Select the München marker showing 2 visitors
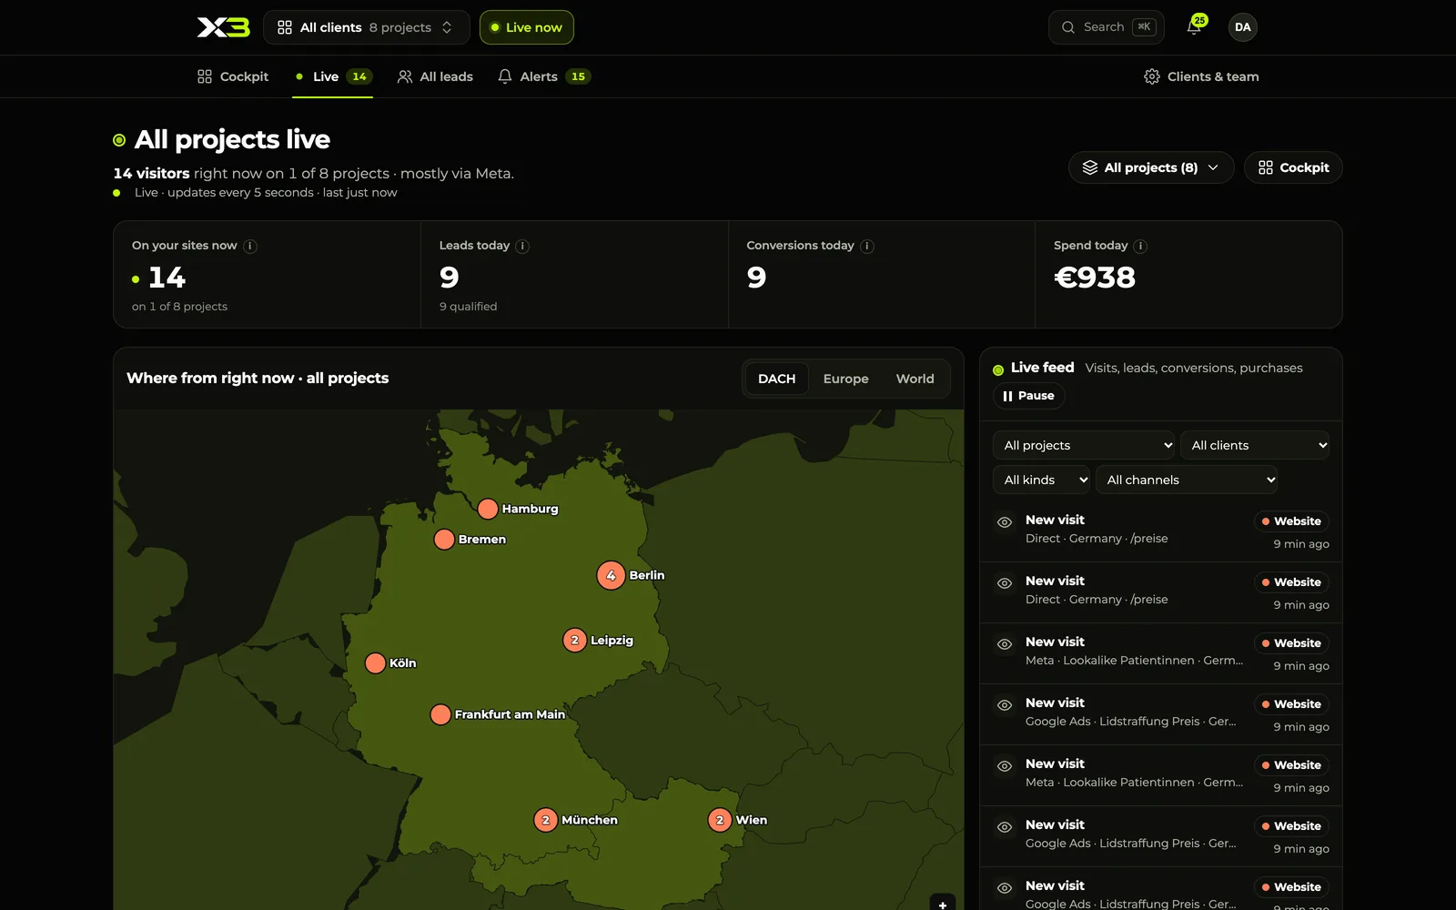1456x910 pixels. [545, 820]
